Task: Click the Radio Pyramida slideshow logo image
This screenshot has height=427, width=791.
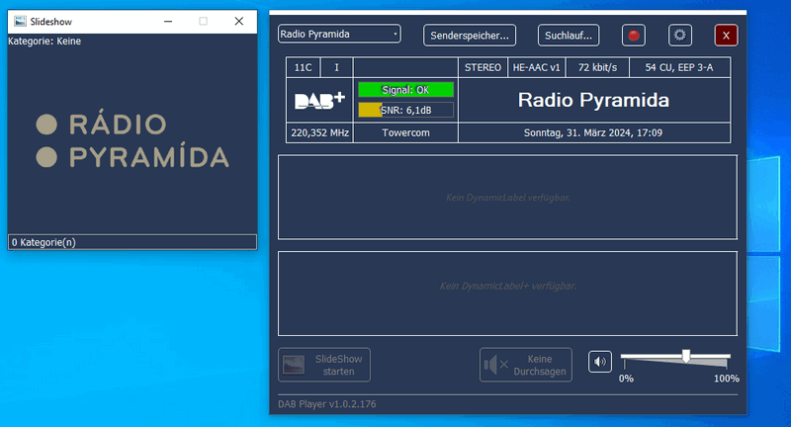Action: pos(132,140)
